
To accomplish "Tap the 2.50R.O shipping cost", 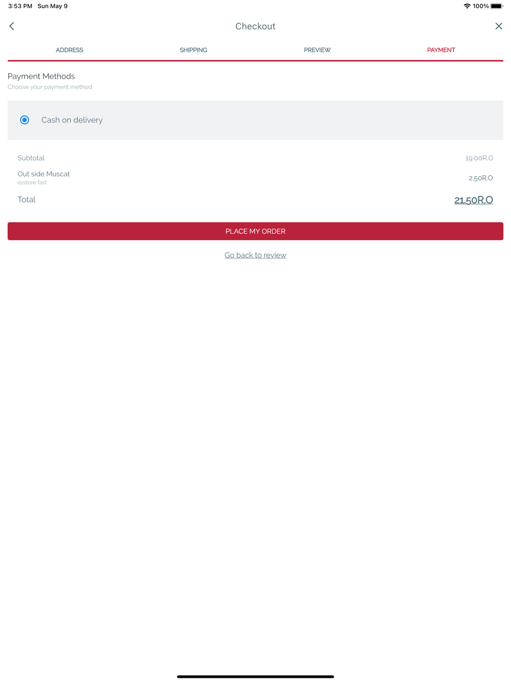I will pyautogui.click(x=481, y=178).
